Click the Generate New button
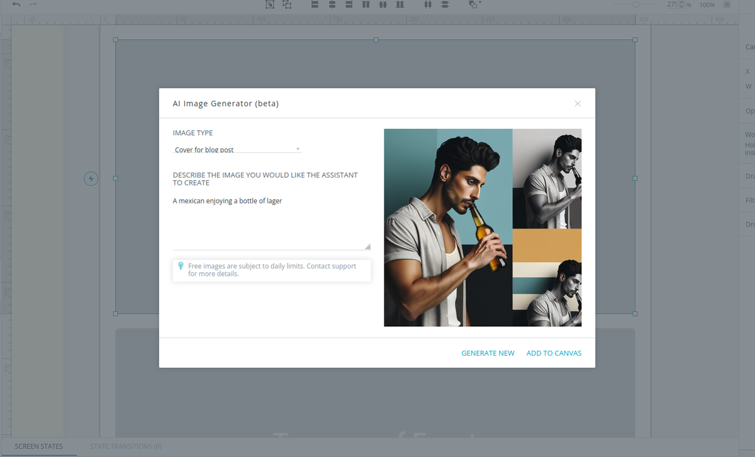Viewport: 755px width, 457px height. point(488,353)
